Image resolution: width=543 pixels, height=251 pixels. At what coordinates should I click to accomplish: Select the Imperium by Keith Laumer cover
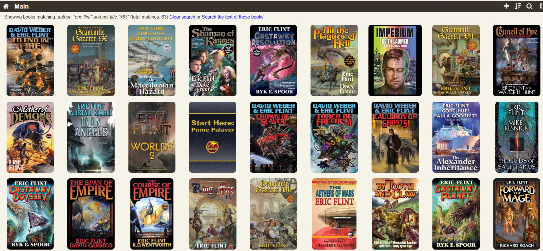pyautogui.click(x=395, y=60)
